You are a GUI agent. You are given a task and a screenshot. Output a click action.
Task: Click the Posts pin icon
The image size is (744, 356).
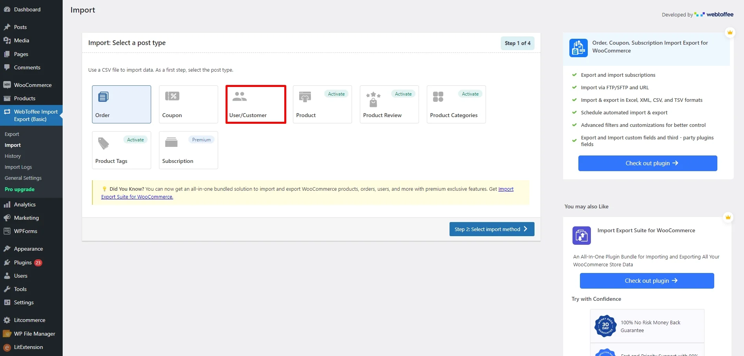click(7, 27)
